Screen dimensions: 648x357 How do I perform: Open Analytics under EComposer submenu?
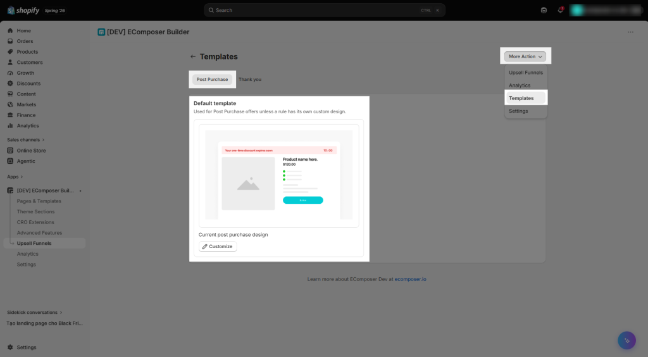28,254
